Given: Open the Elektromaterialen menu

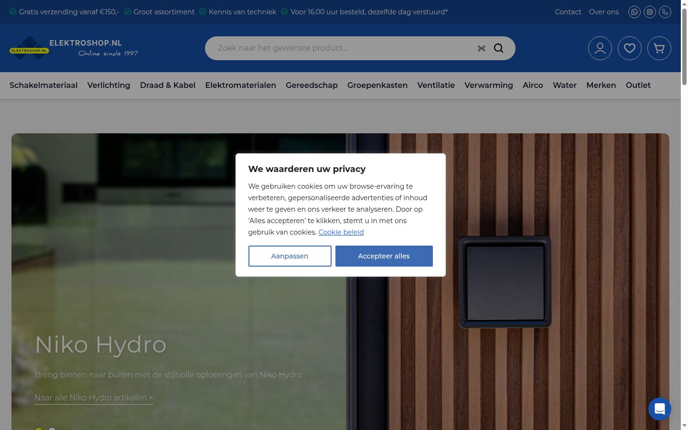Looking at the screenshot, I should (241, 85).
